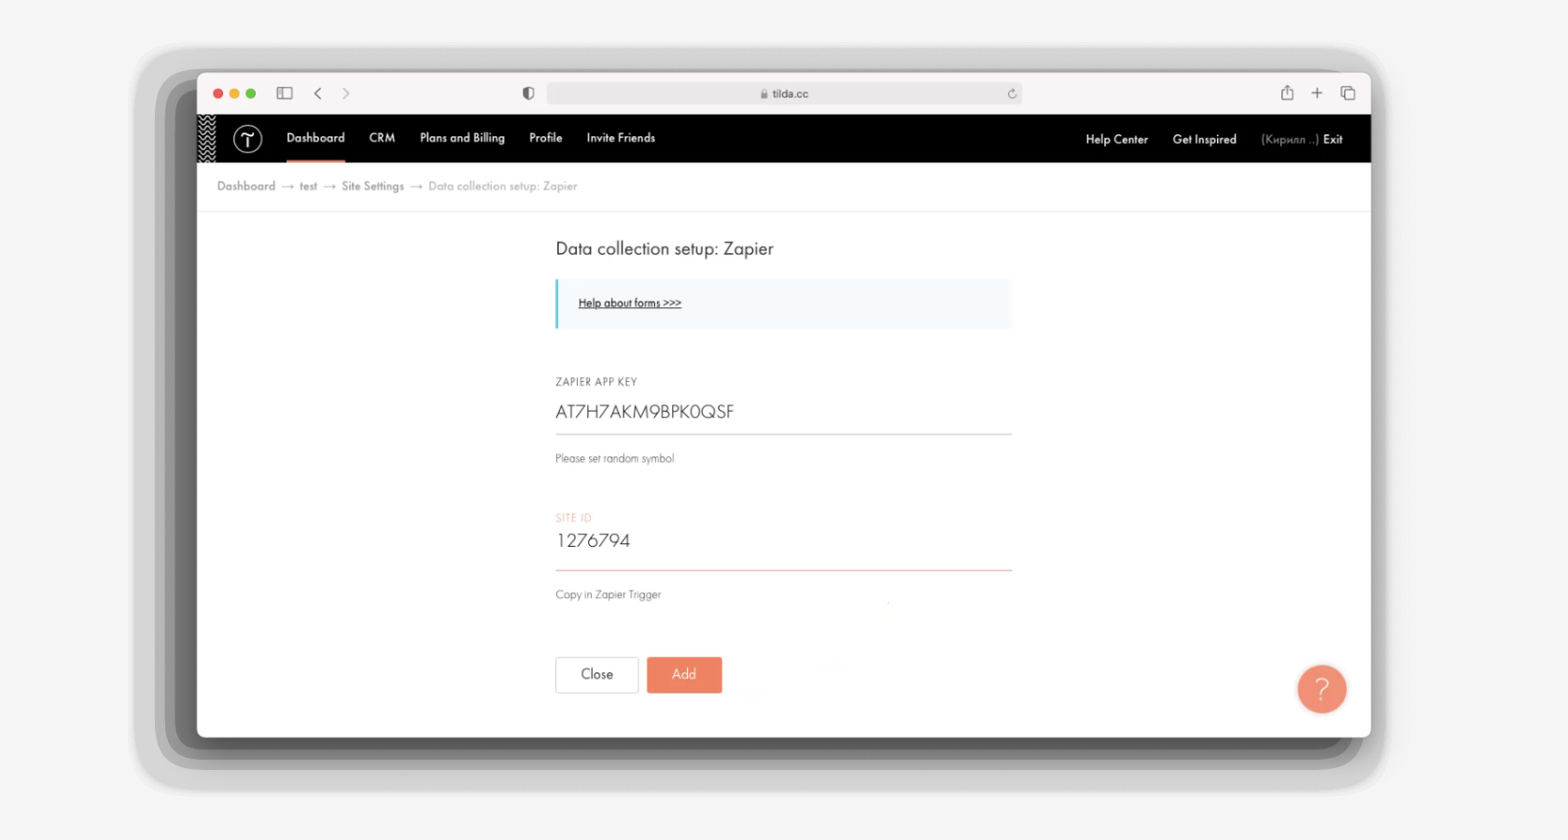The width and height of the screenshot is (1568, 840).
Task: Click the orange Add button
Action: [684, 675]
